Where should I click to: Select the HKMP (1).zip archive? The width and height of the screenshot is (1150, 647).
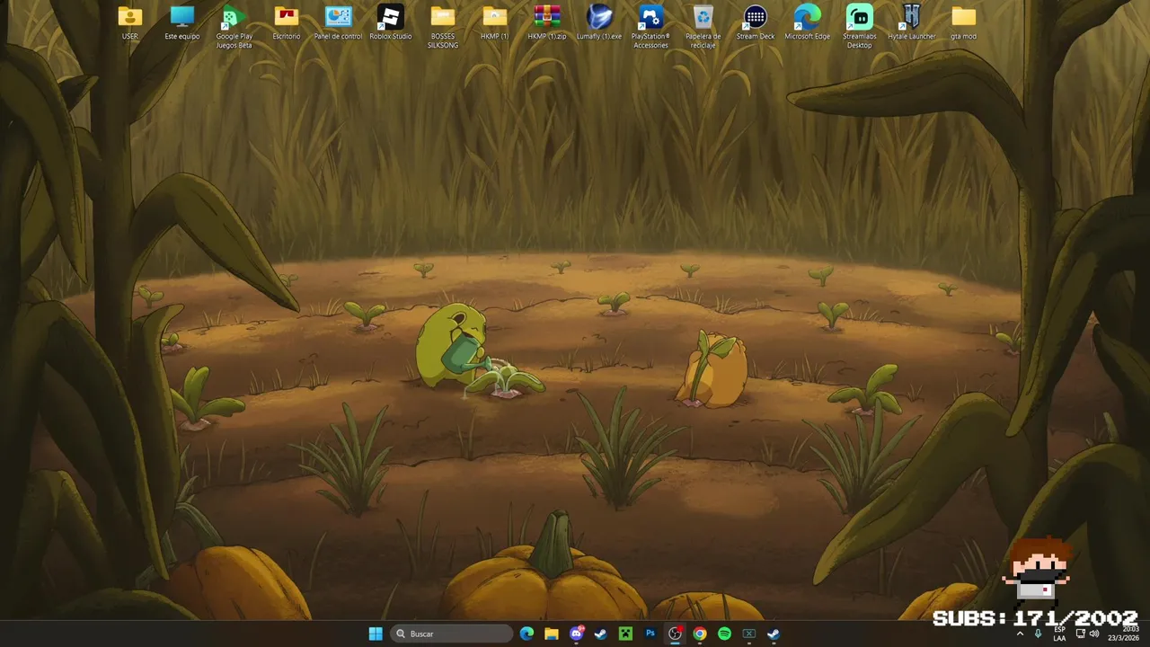click(546, 22)
